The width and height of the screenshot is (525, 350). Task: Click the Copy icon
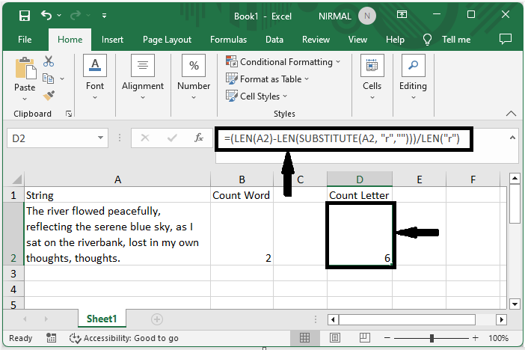tap(48, 79)
